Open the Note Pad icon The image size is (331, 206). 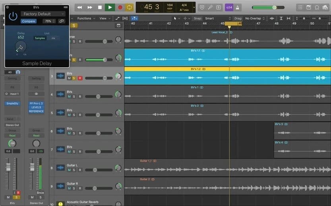click(x=308, y=8)
